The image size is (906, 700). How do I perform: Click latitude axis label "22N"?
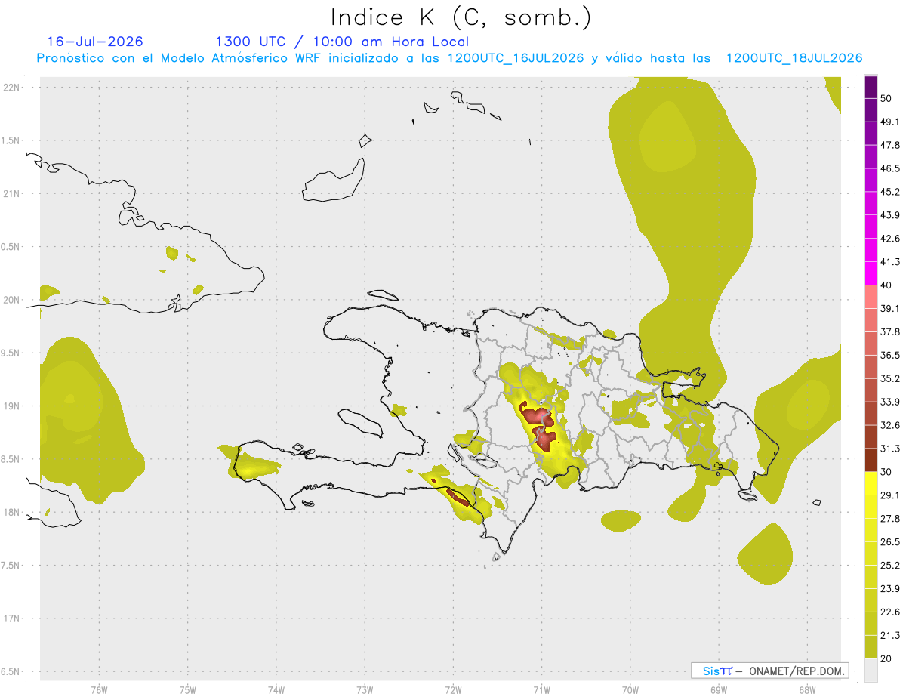[12, 88]
